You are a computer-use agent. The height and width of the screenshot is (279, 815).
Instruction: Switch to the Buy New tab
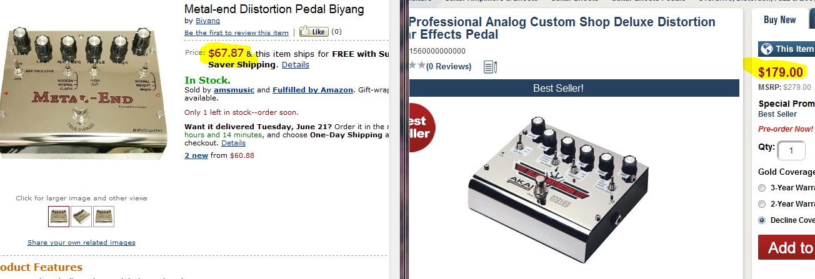pos(779,20)
